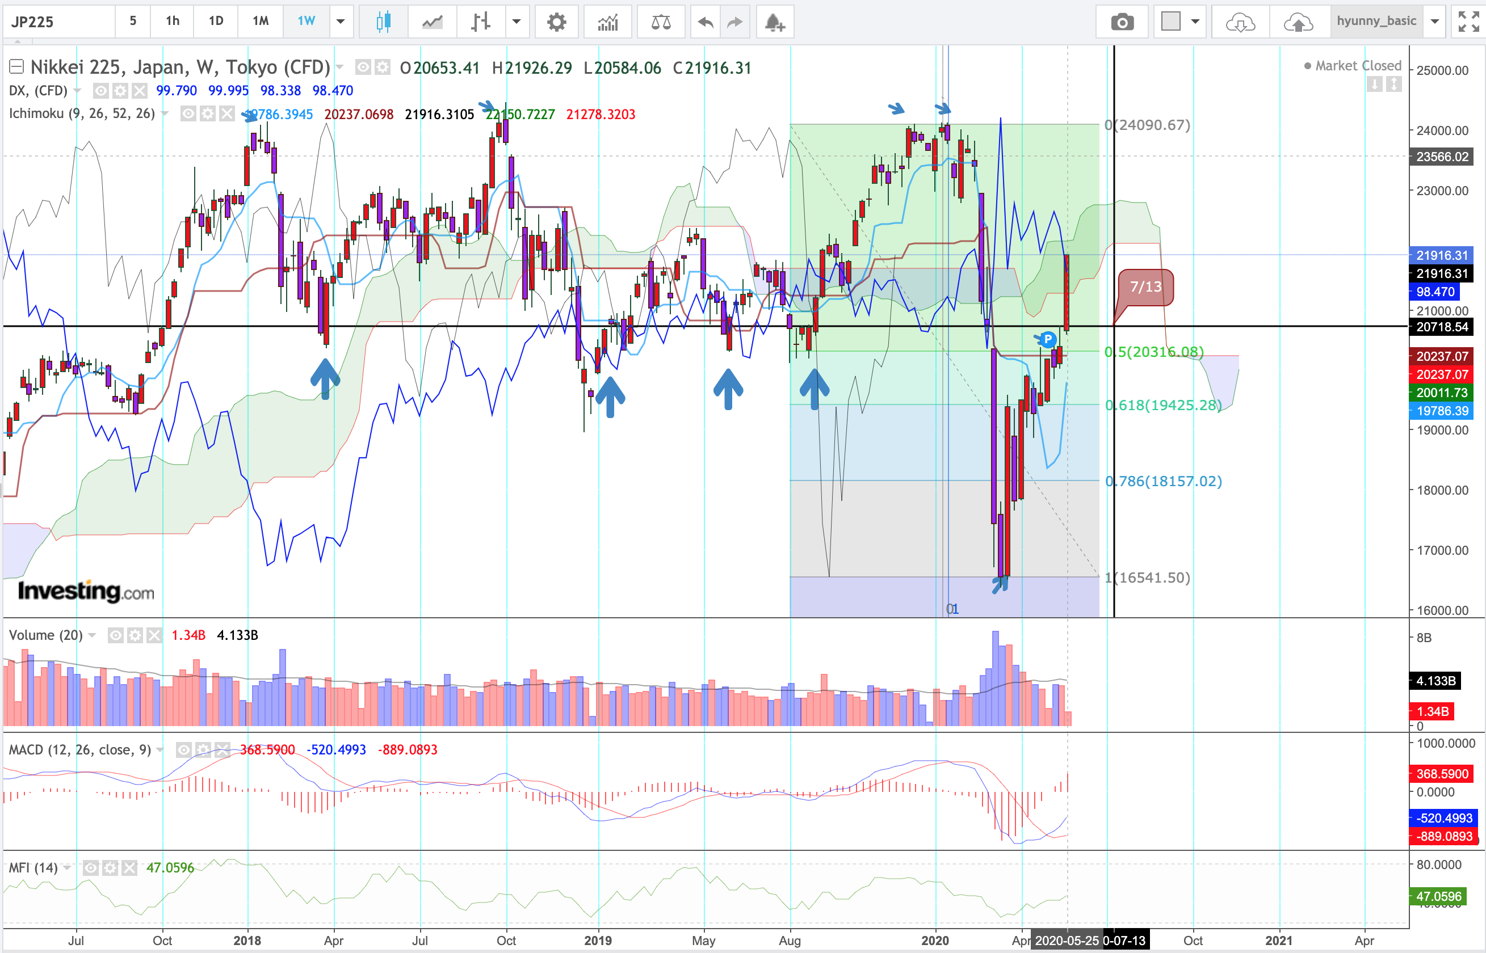The height and width of the screenshot is (953, 1486).
Task: Expand the timeframe interval dropdown
Action: click(341, 21)
